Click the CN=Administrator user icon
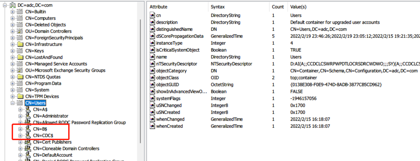This screenshot has width=420, height=161. (x=28, y=116)
